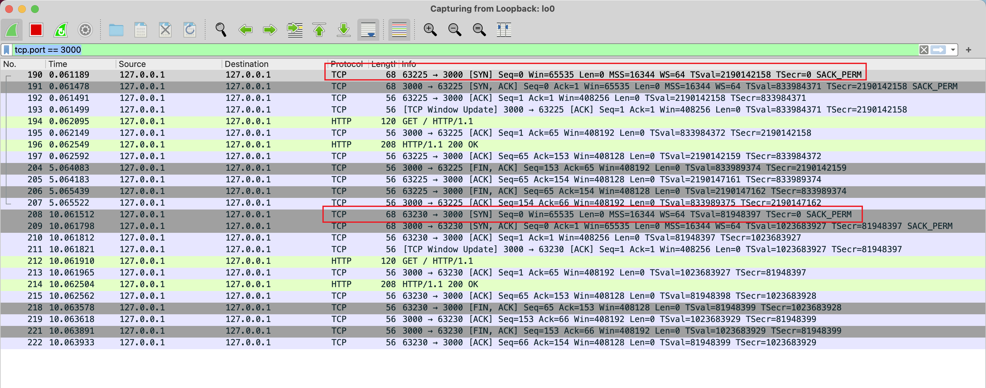The width and height of the screenshot is (986, 388).
Task: Reset zoom to normal size
Action: [479, 29]
